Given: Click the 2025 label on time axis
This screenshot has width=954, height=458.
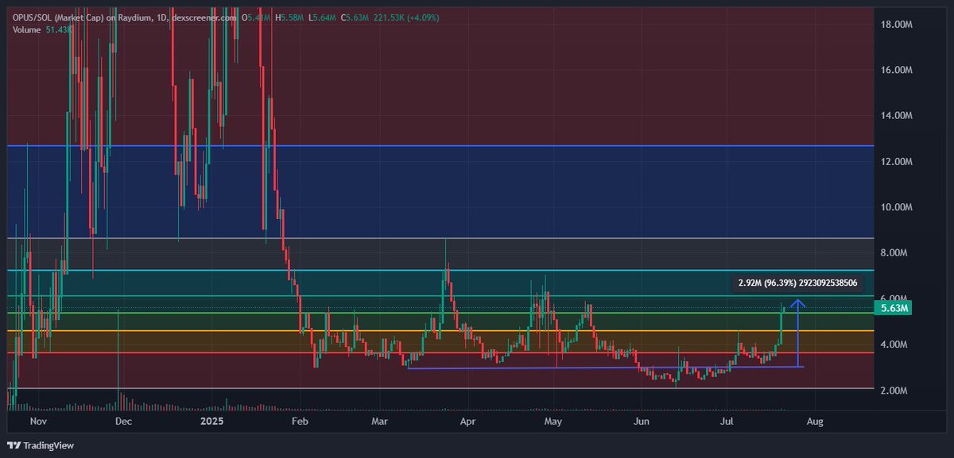Looking at the screenshot, I should 211,422.
